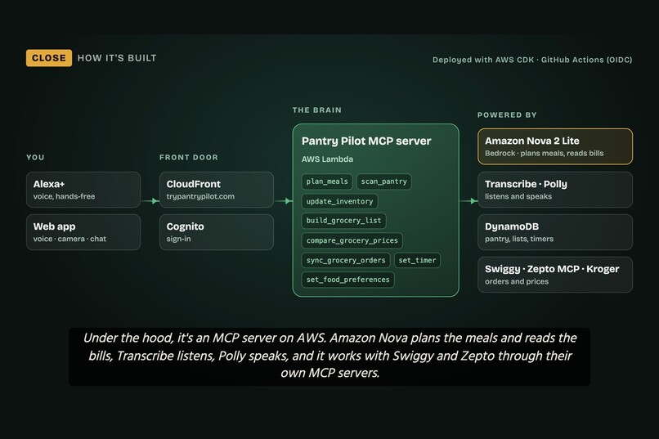Click the scan_pantry tool chip
This screenshot has height=439, width=659.
[x=384, y=181]
